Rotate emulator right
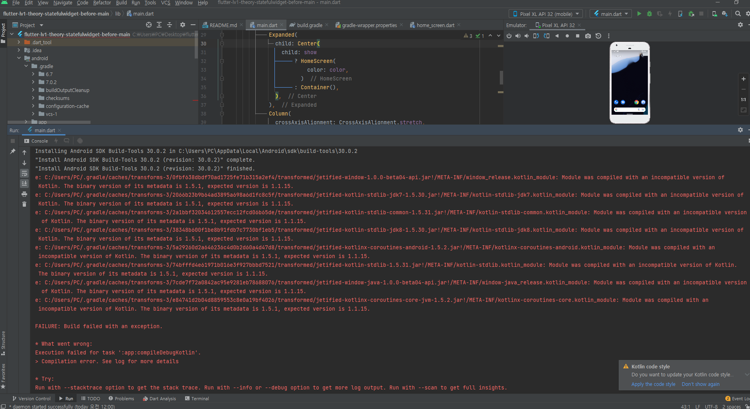Viewport: 750px width, 409px height. click(547, 36)
